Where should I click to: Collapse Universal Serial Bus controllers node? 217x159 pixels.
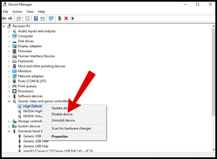click(9, 131)
